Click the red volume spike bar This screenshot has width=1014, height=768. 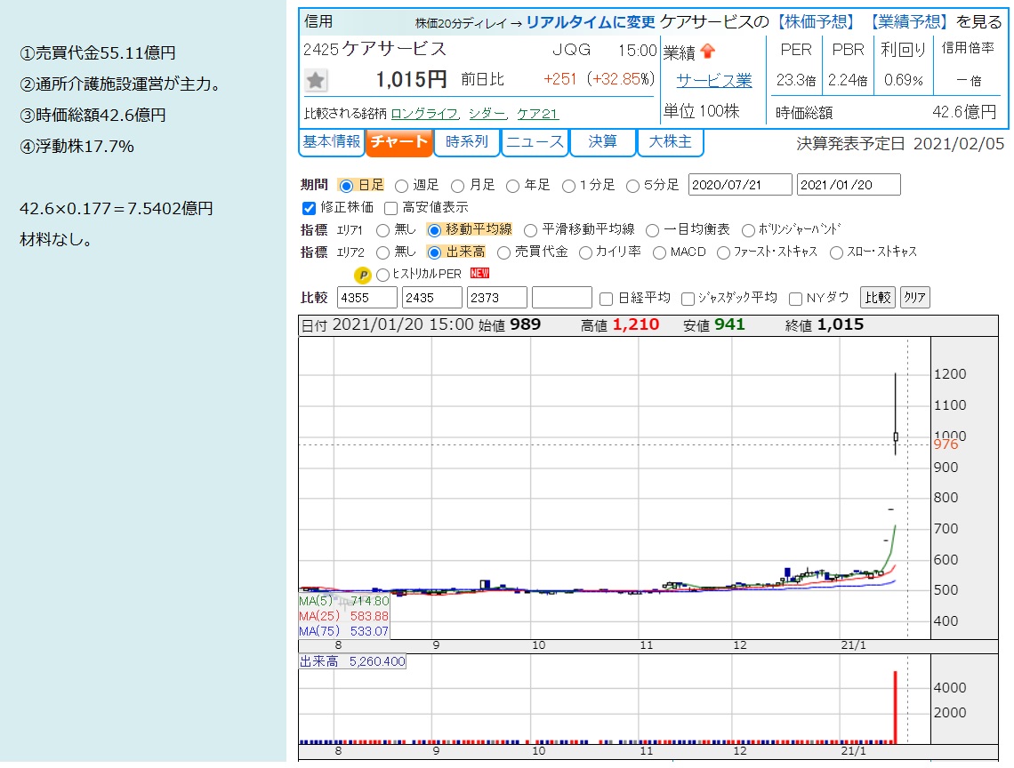point(896,708)
